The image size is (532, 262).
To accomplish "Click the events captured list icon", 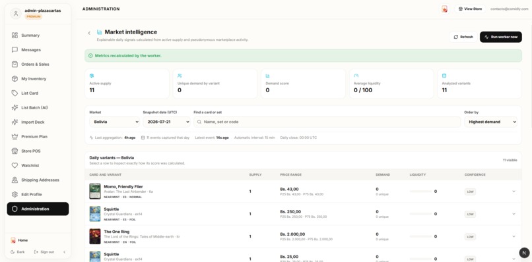I will (143, 138).
